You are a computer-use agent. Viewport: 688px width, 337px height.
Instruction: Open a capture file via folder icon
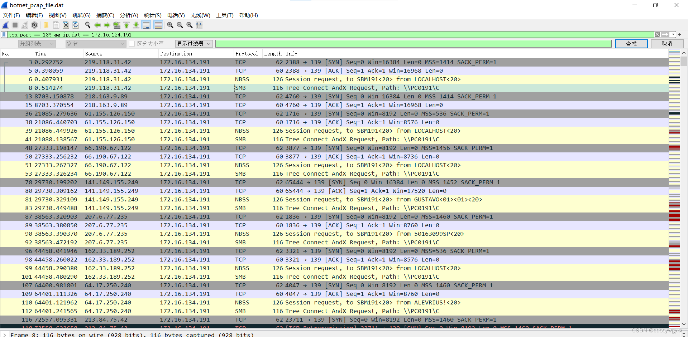[x=46, y=25]
